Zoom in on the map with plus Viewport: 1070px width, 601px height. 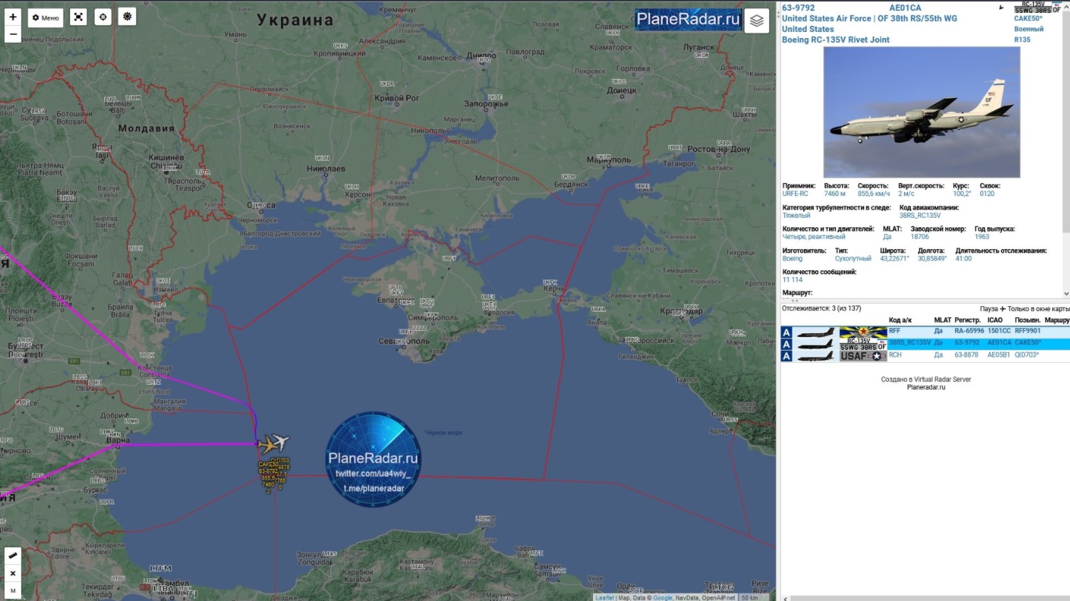point(13,17)
